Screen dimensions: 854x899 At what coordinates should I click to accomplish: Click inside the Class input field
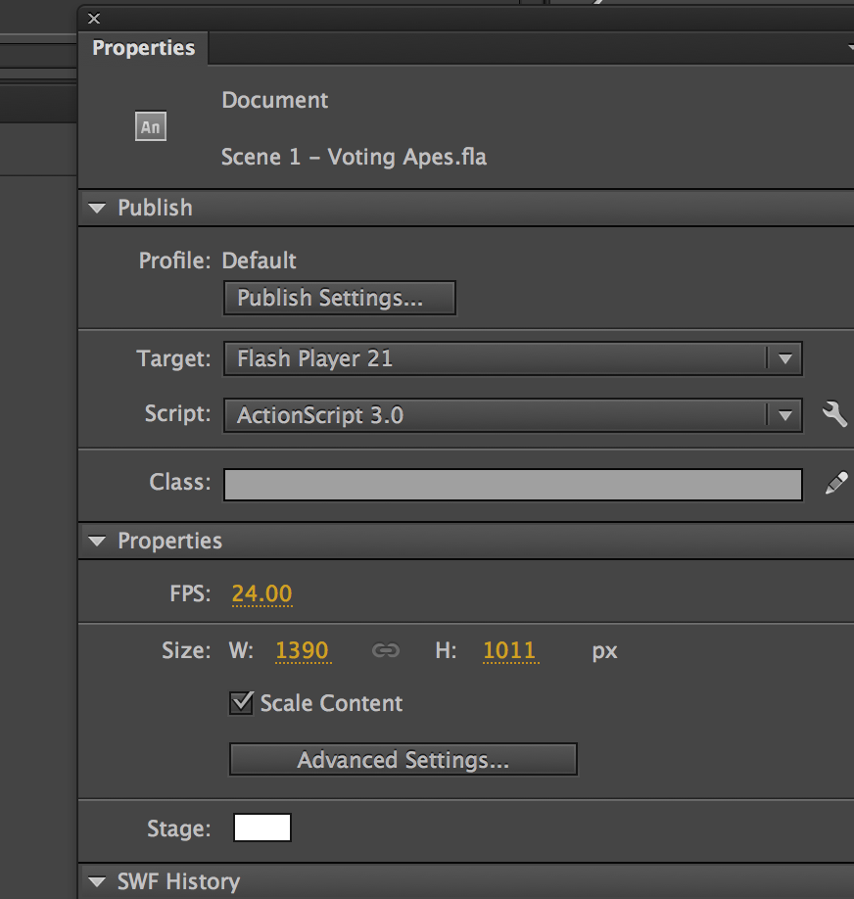pyautogui.click(x=509, y=482)
